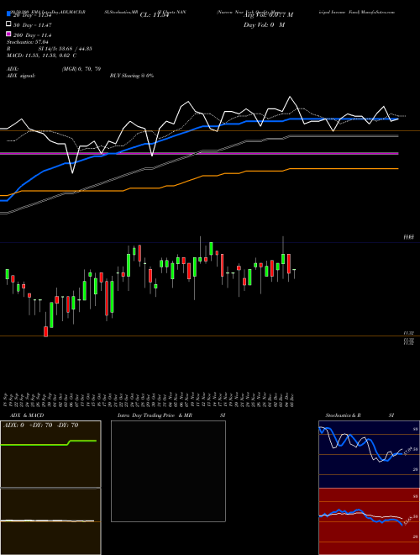Click the 'Avg Vol: 0.077 M' label
This screenshot has width=420, height=555.
pyautogui.click(x=268, y=15)
